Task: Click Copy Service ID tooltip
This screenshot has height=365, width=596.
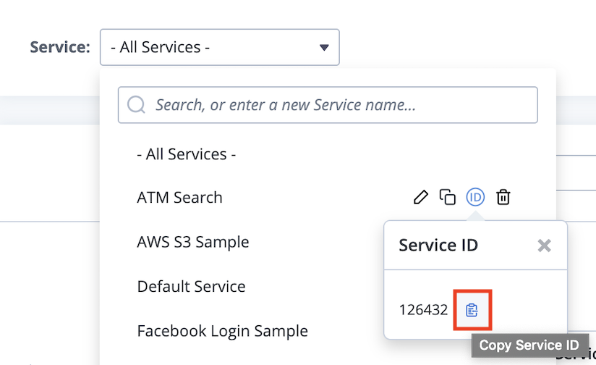Action: coord(529,345)
